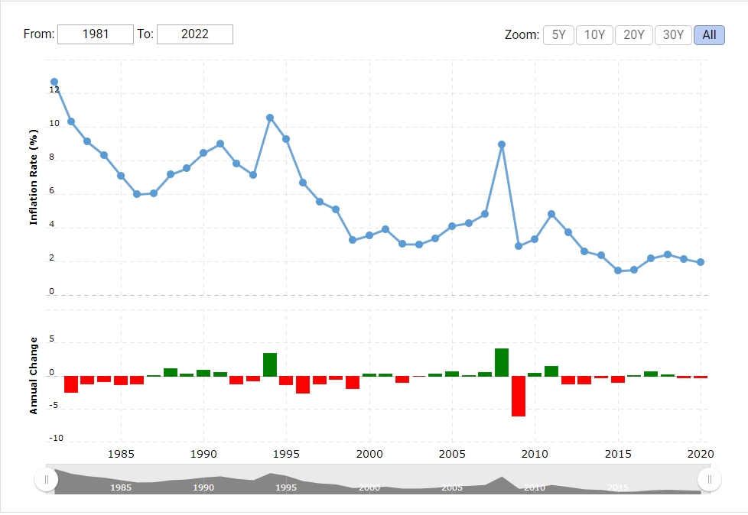This screenshot has width=748, height=515.
Task: Click the green 1994 annual change bar
Action: pos(270,364)
